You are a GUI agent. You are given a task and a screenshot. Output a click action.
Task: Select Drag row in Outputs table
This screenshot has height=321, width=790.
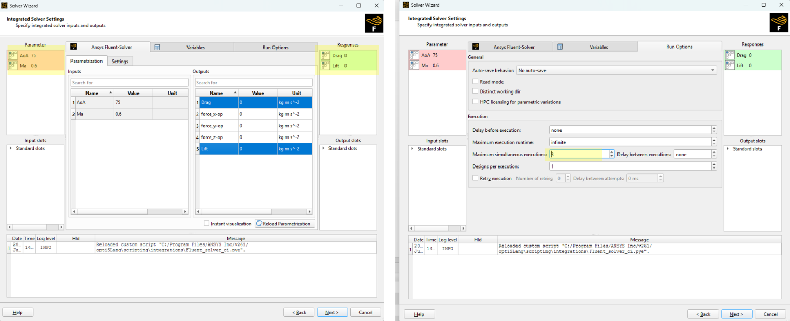(254, 102)
